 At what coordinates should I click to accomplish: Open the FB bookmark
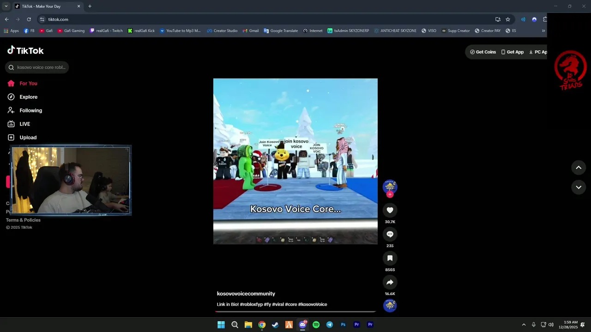tap(29, 31)
